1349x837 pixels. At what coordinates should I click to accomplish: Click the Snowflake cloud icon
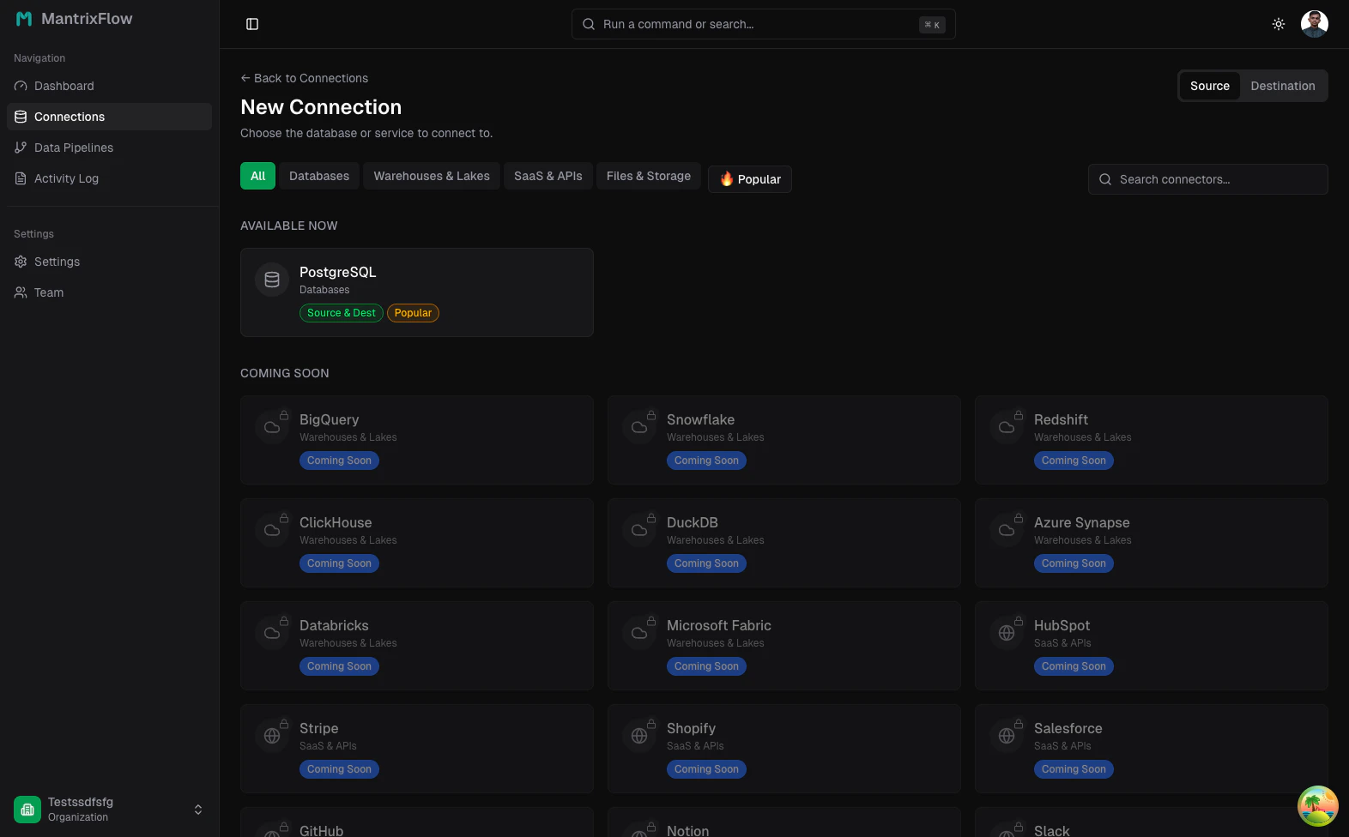(639, 427)
